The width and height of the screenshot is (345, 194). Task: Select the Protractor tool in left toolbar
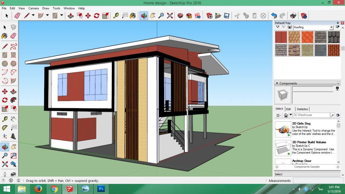pyautogui.click(x=5, y=128)
